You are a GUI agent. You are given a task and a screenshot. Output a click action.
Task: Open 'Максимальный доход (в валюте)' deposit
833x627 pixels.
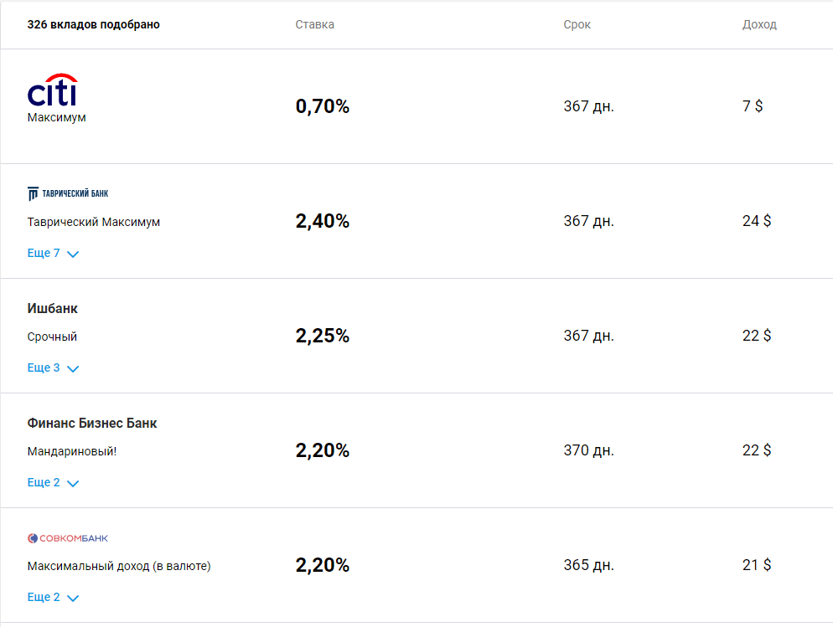coord(119,566)
